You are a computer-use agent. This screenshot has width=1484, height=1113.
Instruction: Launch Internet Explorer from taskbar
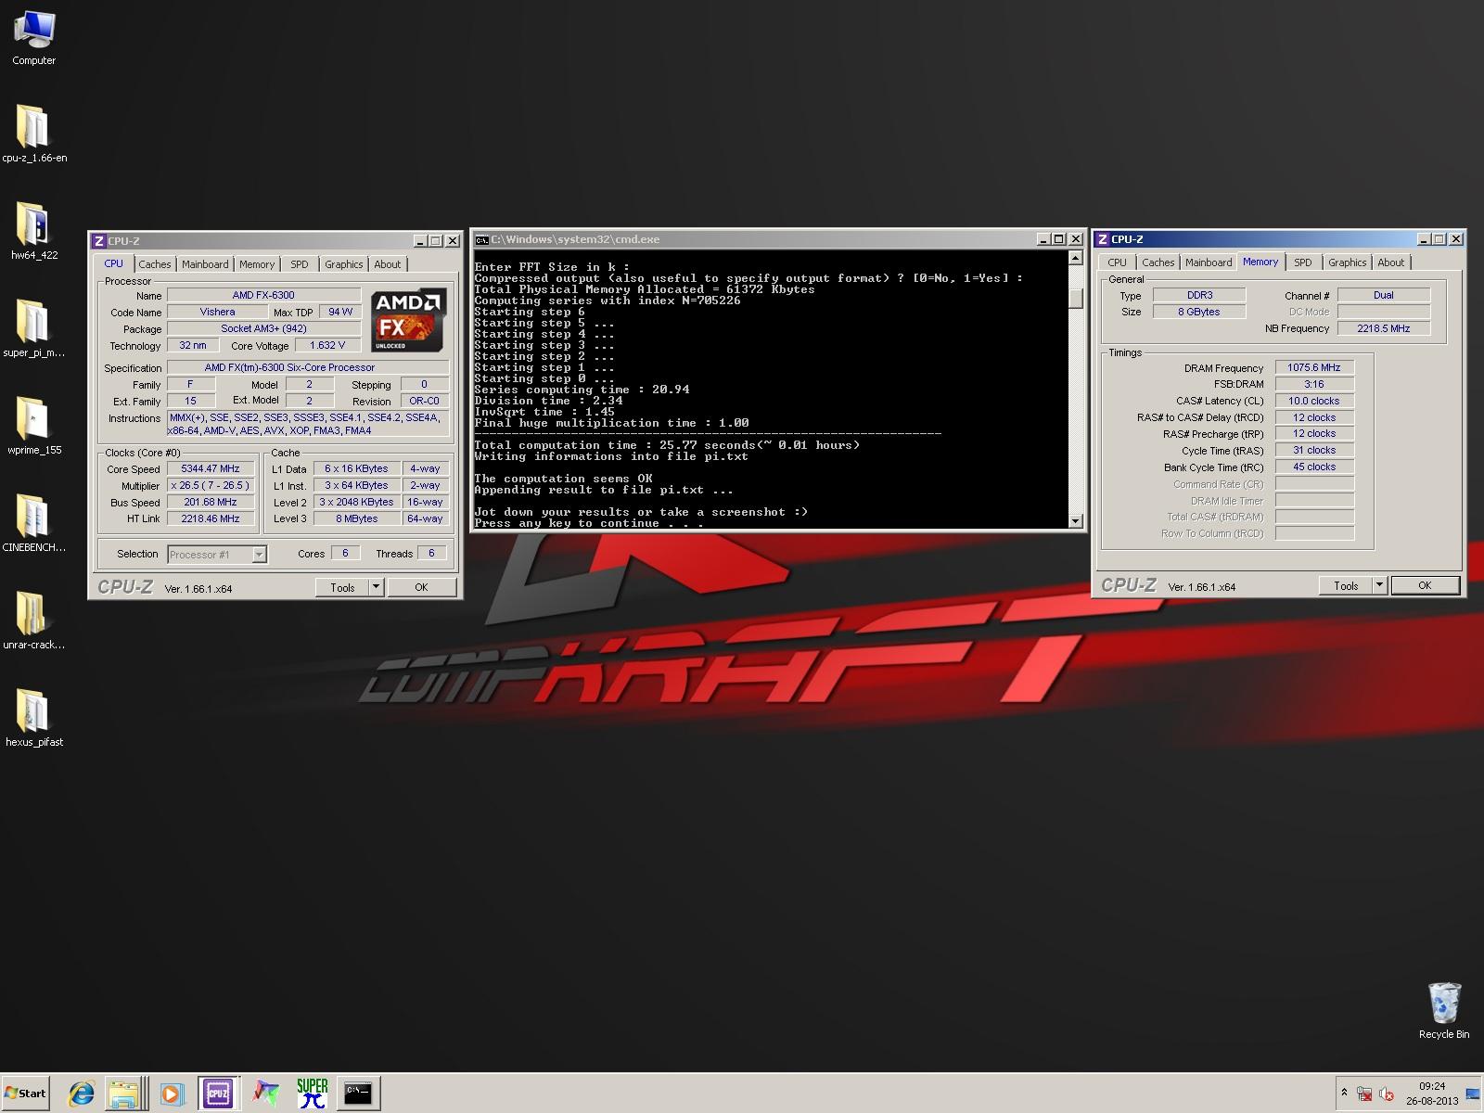pyautogui.click(x=81, y=1094)
